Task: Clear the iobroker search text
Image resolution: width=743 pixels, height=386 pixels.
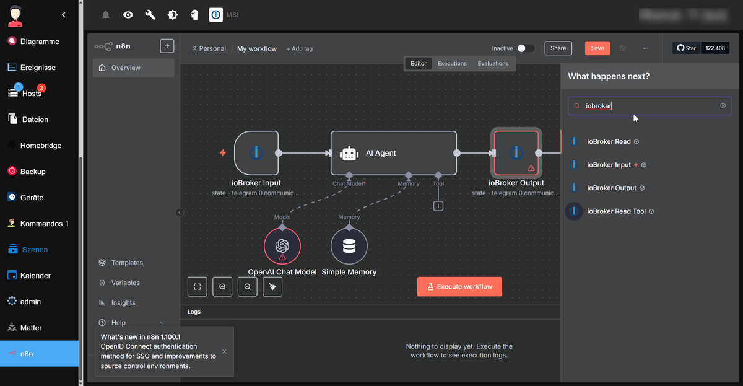Action: click(723, 106)
